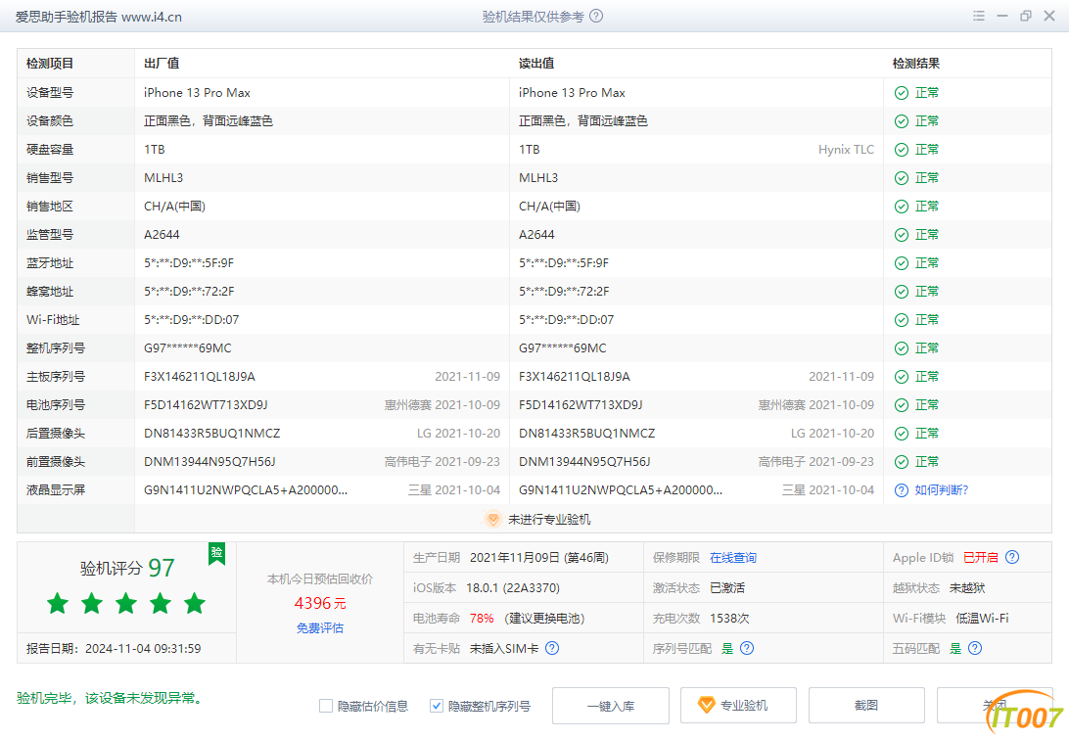
Task: Click 读出值 后置摄像头 serial DN81433R5BUQ1NMCZ
Action: click(587, 434)
